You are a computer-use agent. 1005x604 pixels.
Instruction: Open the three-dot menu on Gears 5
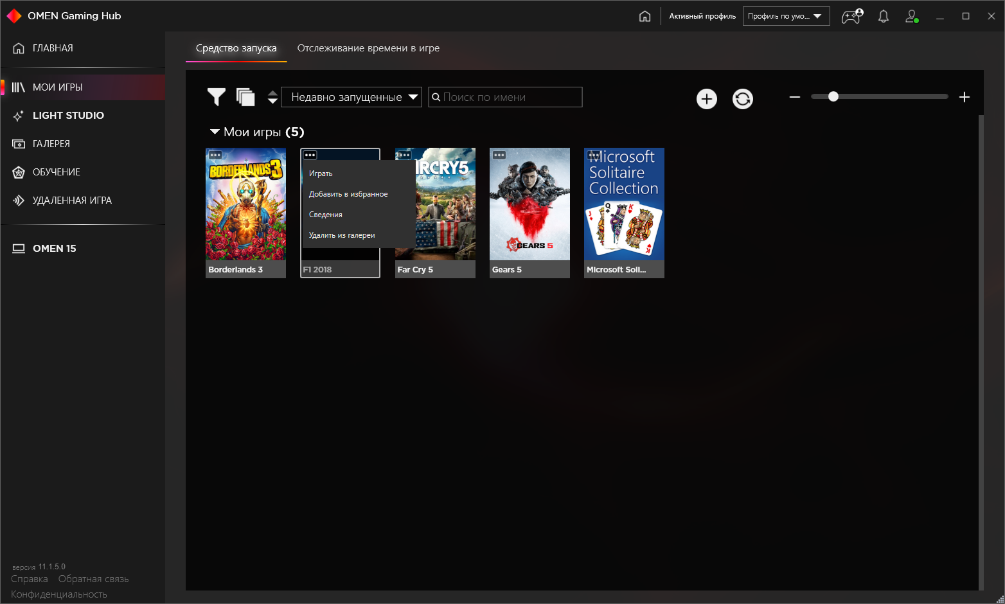tap(499, 155)
